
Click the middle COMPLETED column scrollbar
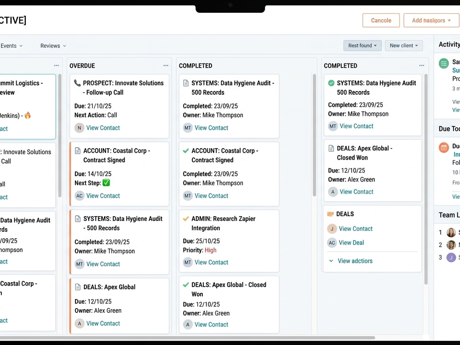(314, 135)
